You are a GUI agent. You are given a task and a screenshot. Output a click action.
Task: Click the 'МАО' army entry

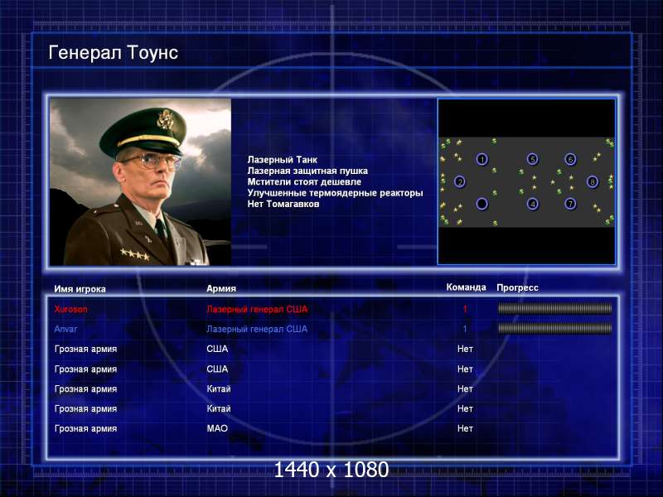[217, 428]
